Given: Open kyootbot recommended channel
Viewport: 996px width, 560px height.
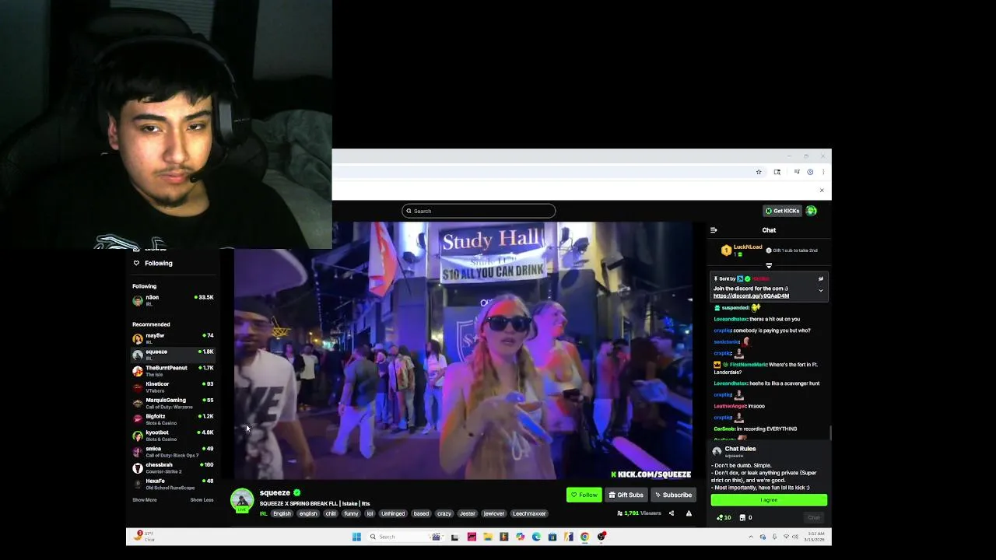Looking at the screenshot, I should point(173,436).
